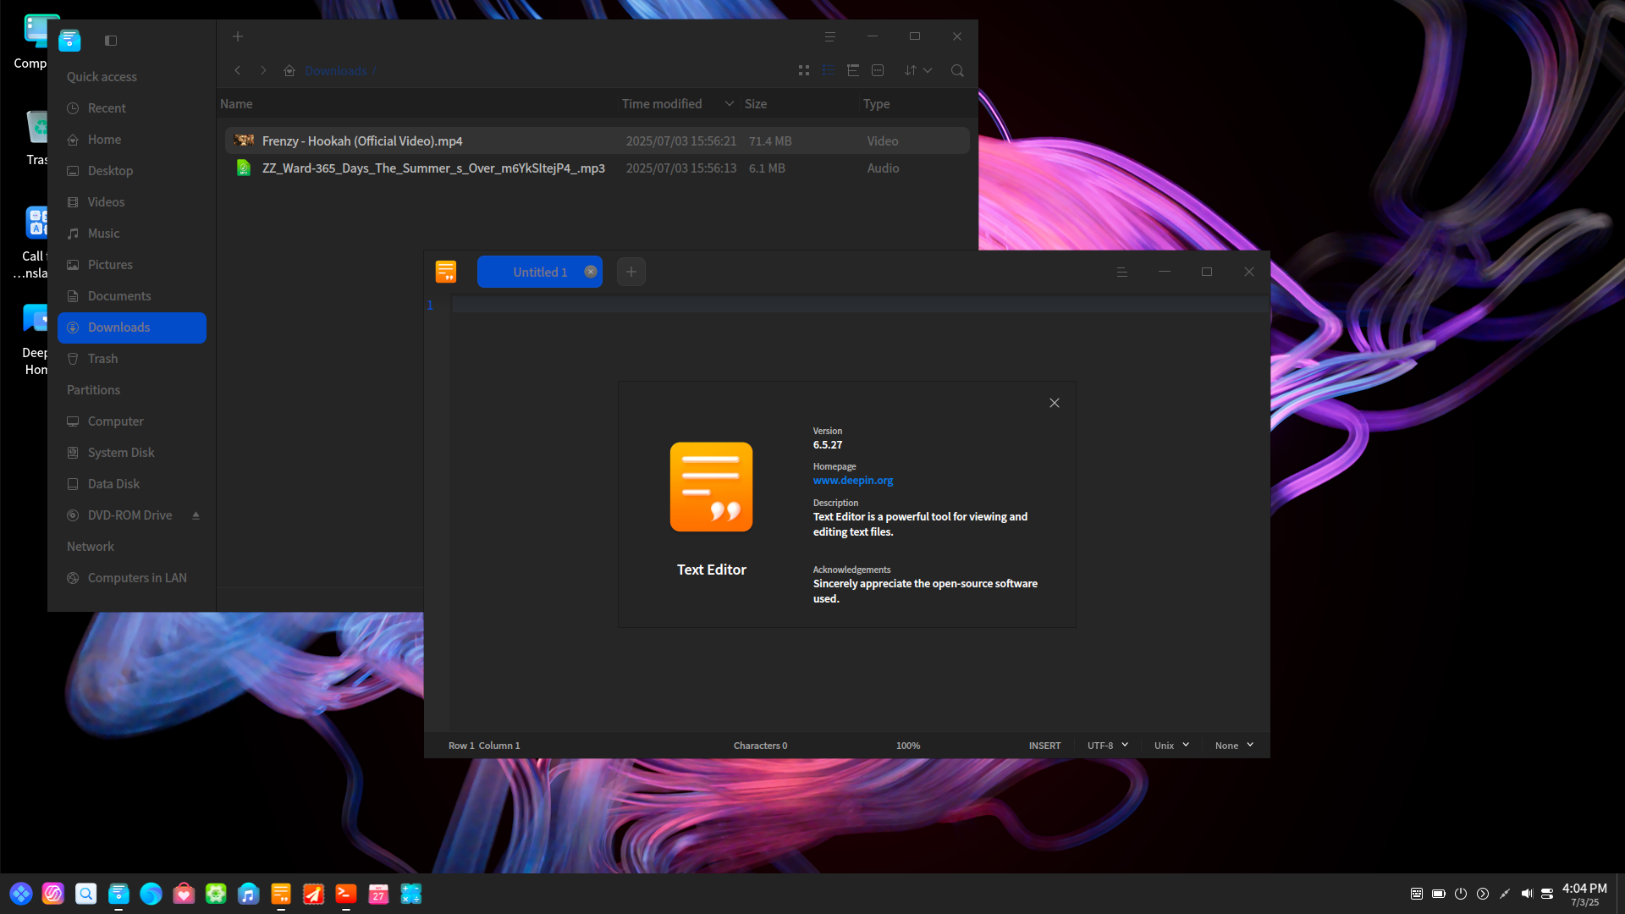The width and height of the screenshot is (1625, 914).
Task: Open quick settings toggles in tray
Action: coord(1548,894)
